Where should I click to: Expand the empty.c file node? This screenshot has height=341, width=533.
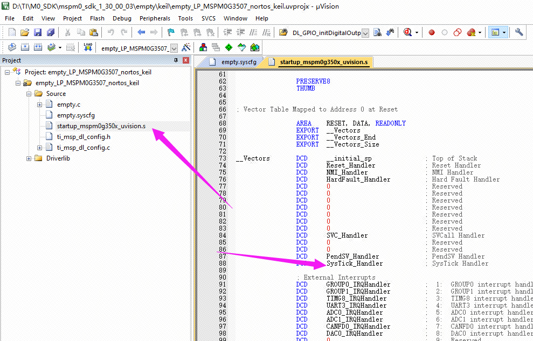40,105
